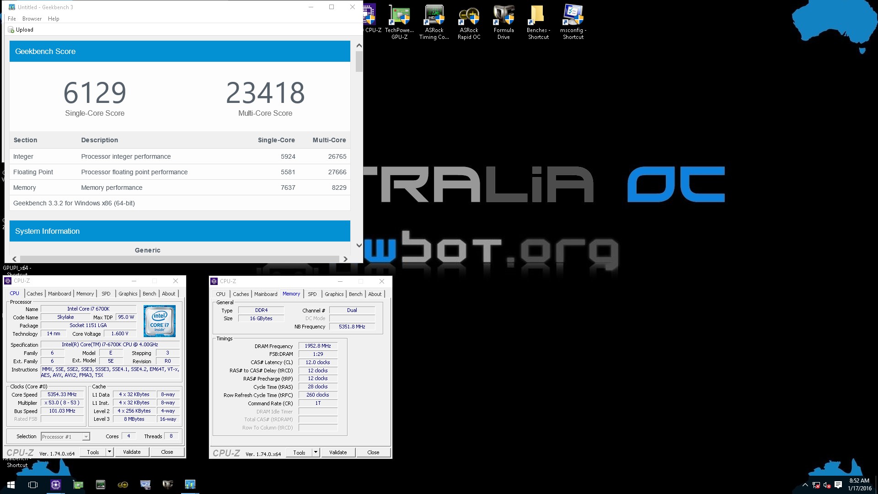Click the Intel Core i7 logo

[159, 322]
